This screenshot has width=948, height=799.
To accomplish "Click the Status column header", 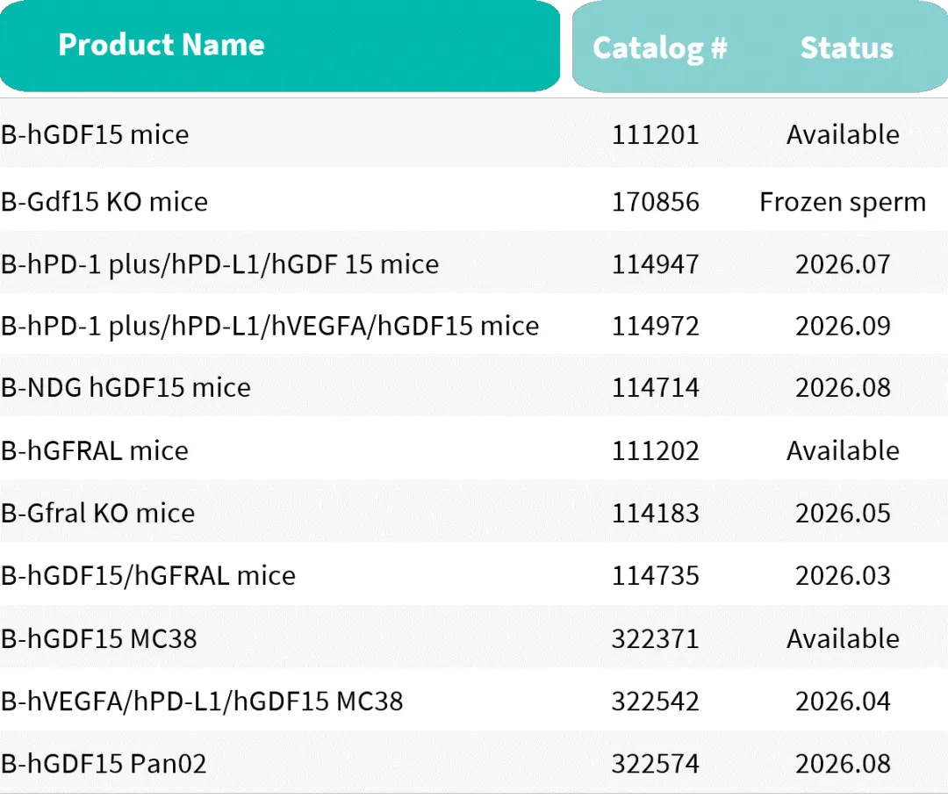I will pos(845,47).
